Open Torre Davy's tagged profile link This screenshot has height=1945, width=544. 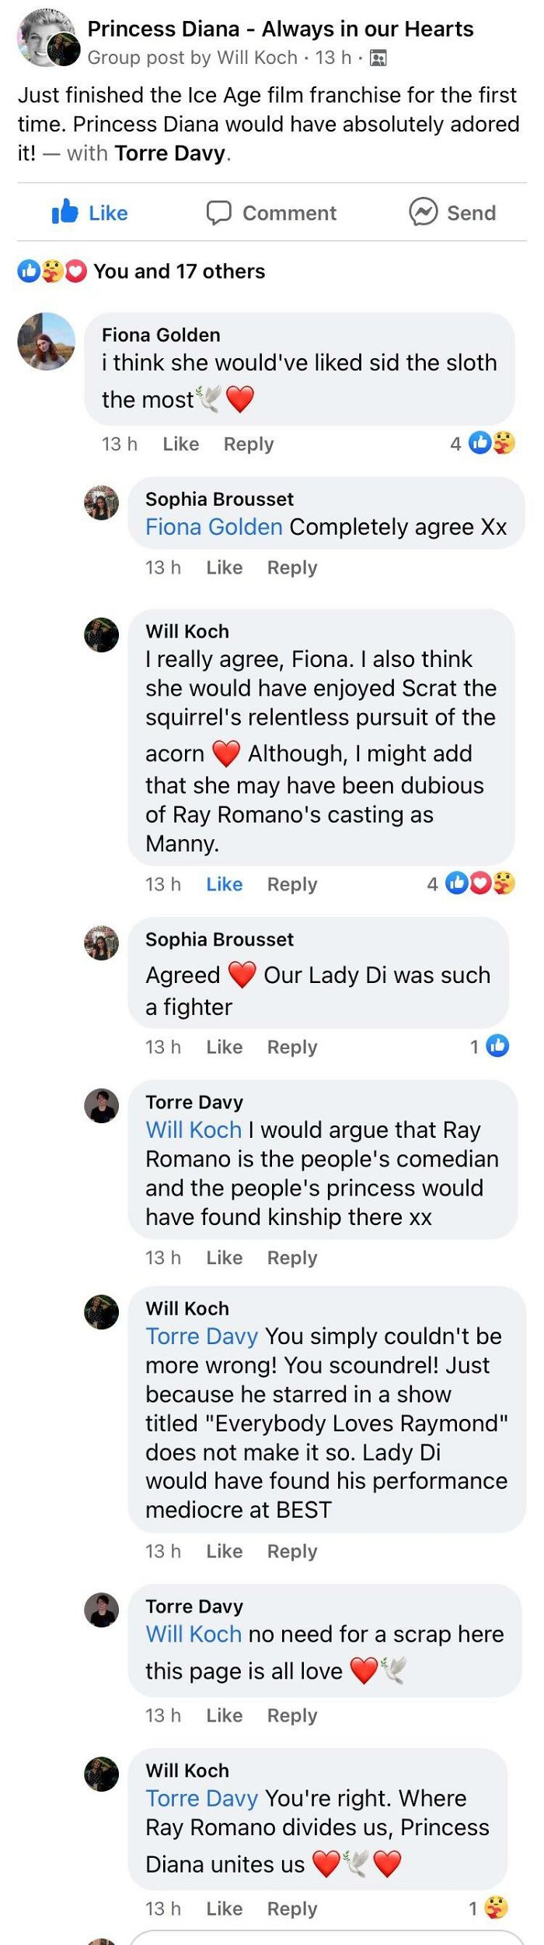(173, 153)
